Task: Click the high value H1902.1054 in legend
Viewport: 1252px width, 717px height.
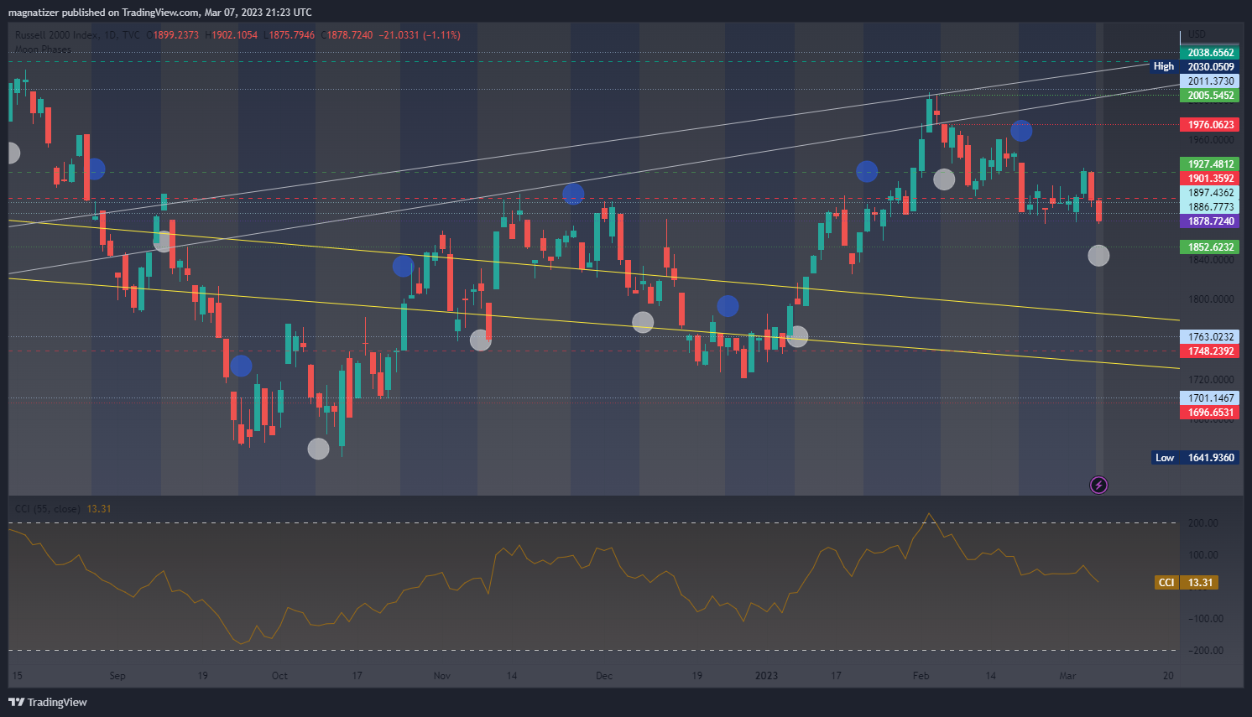Action: 231,35
